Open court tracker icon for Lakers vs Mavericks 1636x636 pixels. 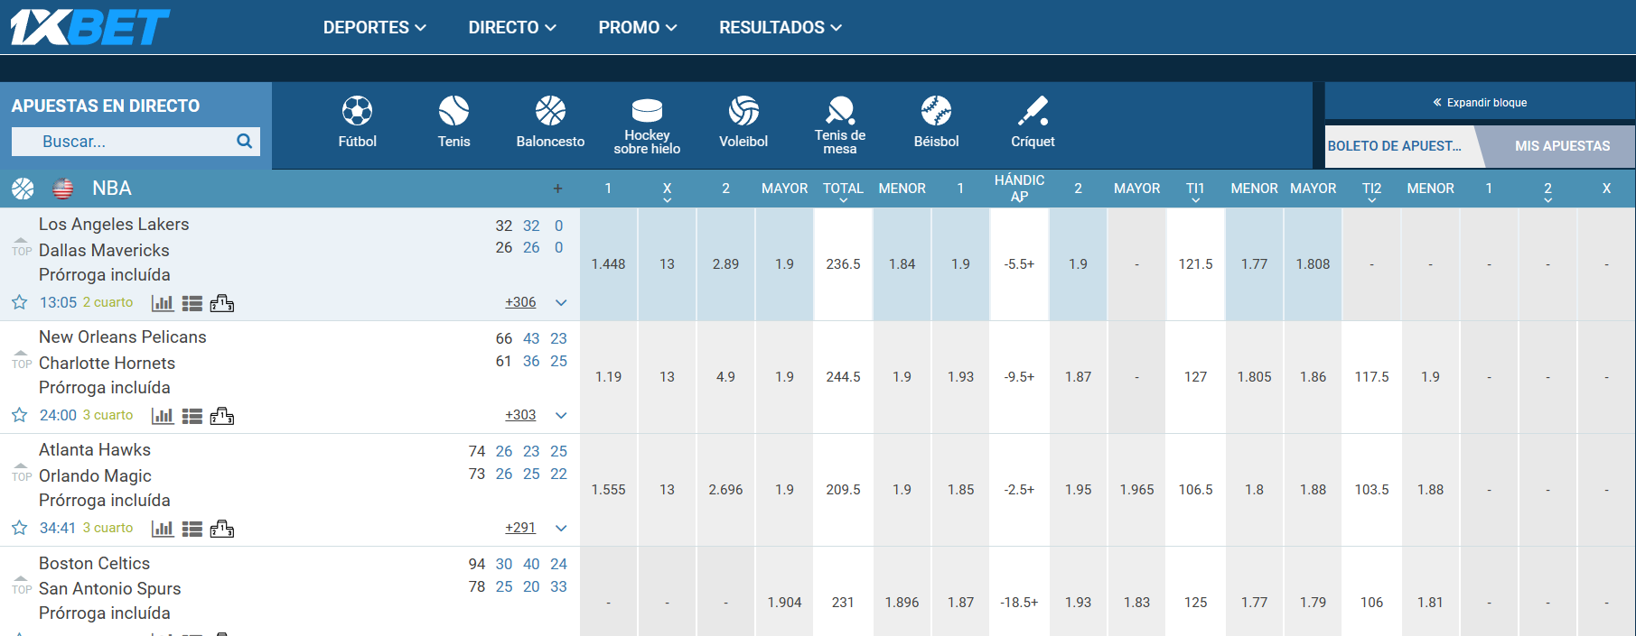click(x=222, y=303)
